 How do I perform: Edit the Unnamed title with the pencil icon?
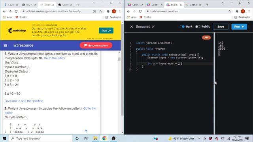(x=153, y=27)
